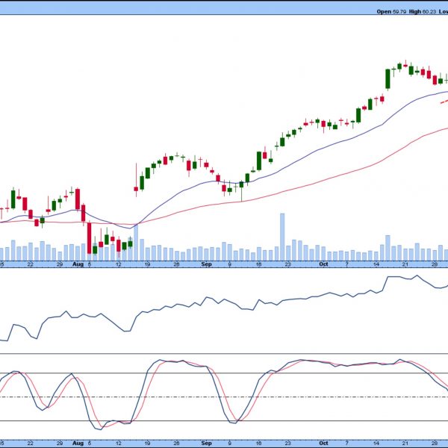Click the tall green candle in mid-October
This screenshot has width=448, height=448.
point(388,79)
